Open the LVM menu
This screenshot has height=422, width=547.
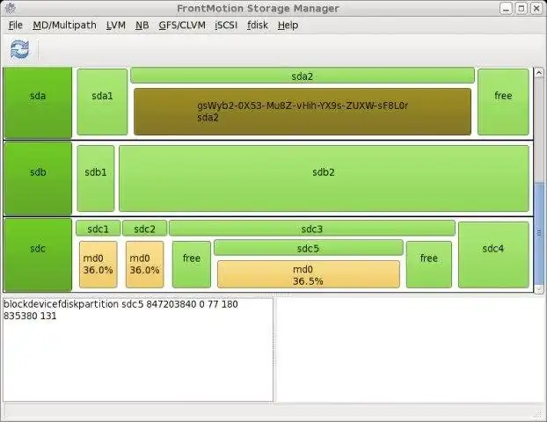(x=116, y=25)
